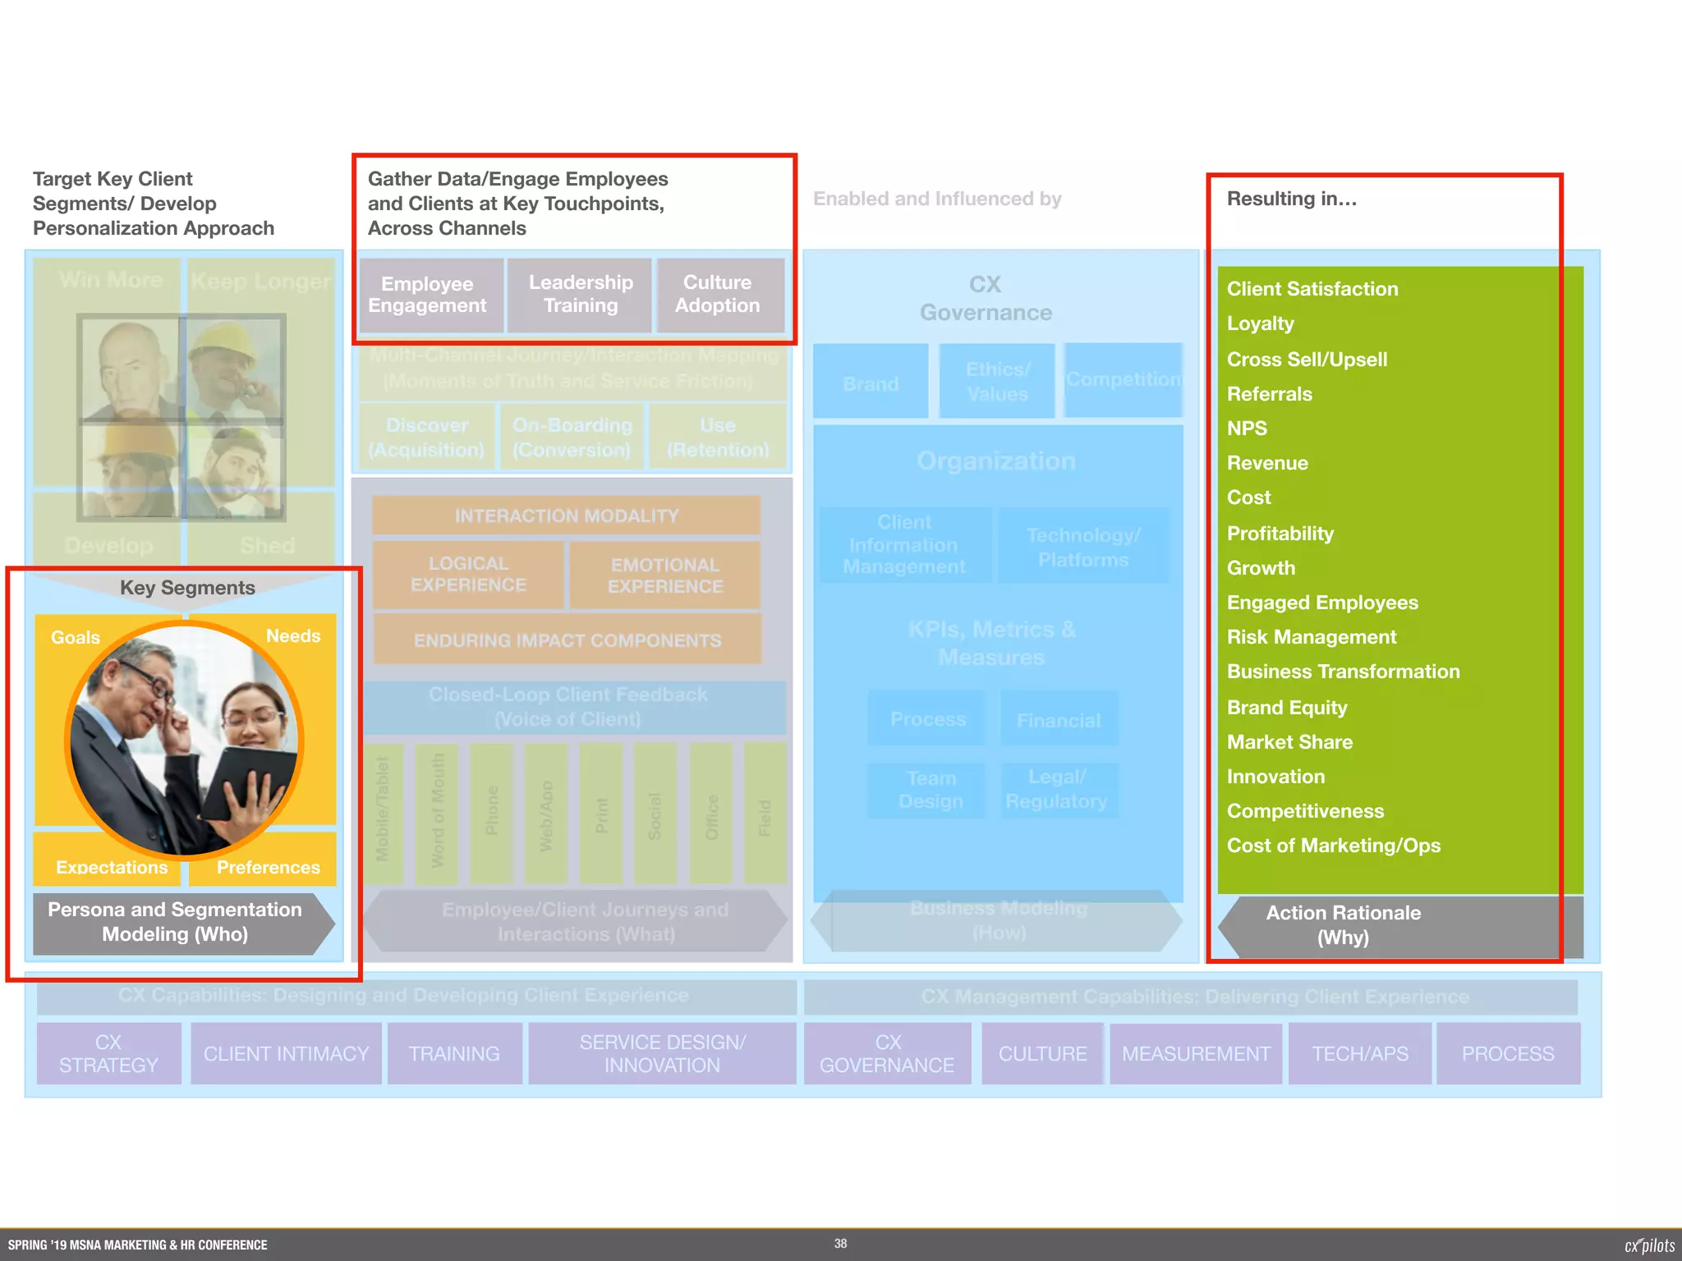Click the hard-hat workers photo collage
Viewport: 1682px width, 1261px height.
coord(182,418)
